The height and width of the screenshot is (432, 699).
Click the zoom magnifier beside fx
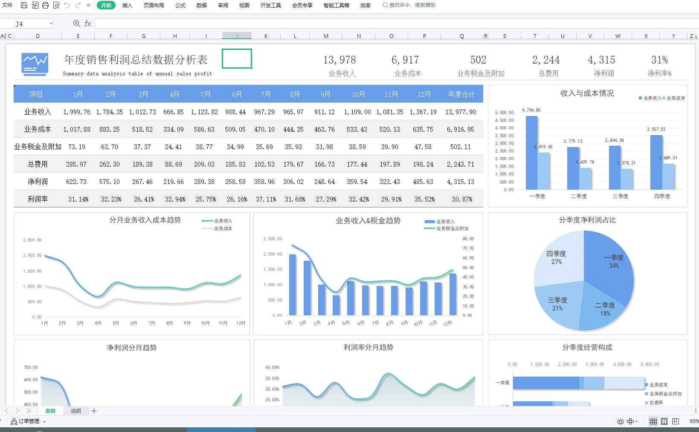[x=76, y=23]
